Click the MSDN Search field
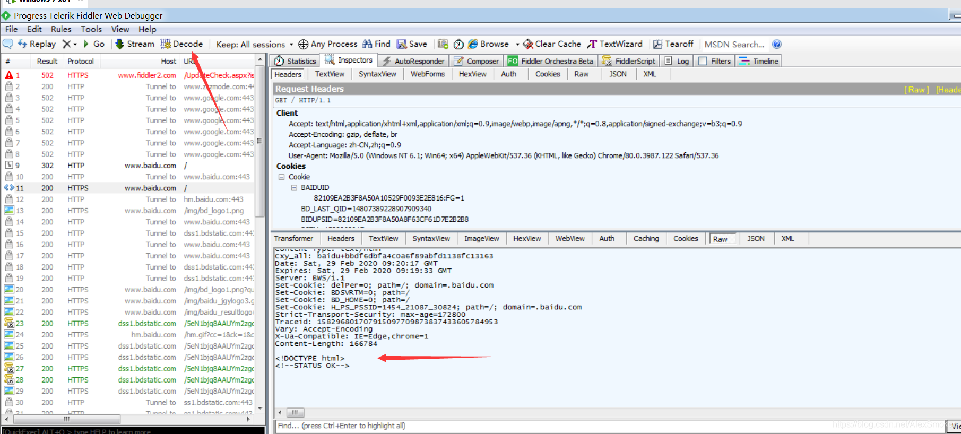 (734, 44)
